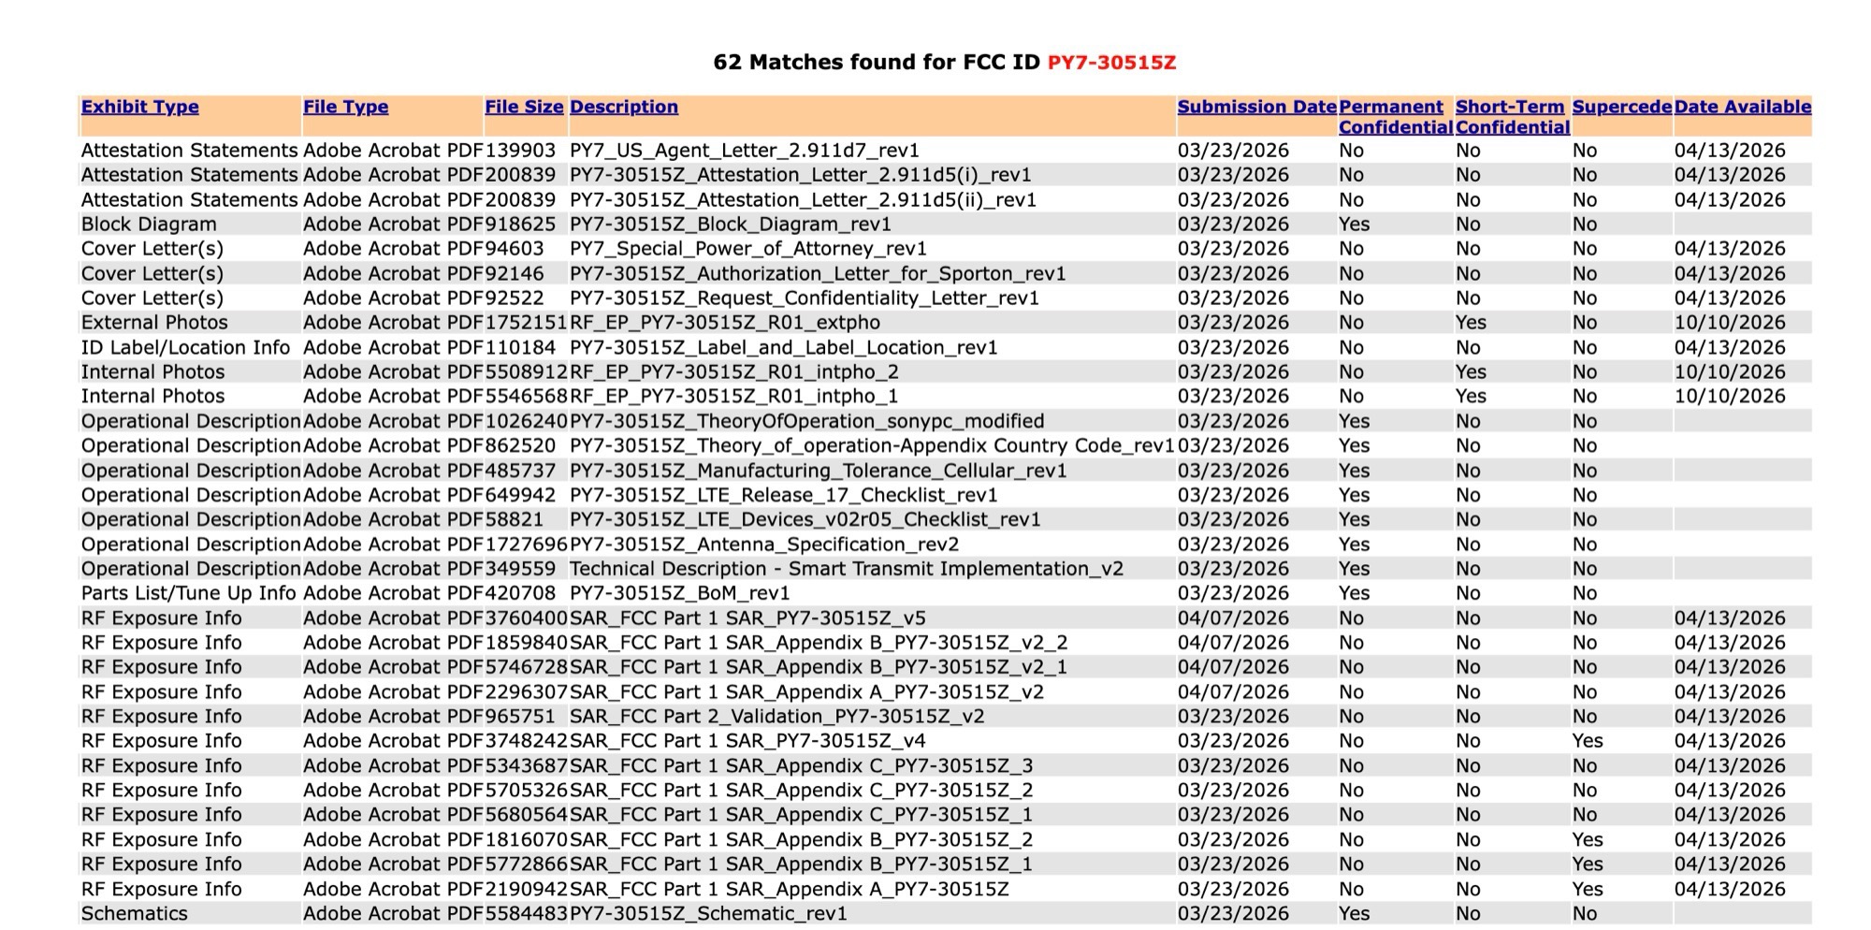The width and height of the screenshot is (1871, 930).
Task: Select the FCC ID PY7-30515Z in the title
Action: [1111, 63]
